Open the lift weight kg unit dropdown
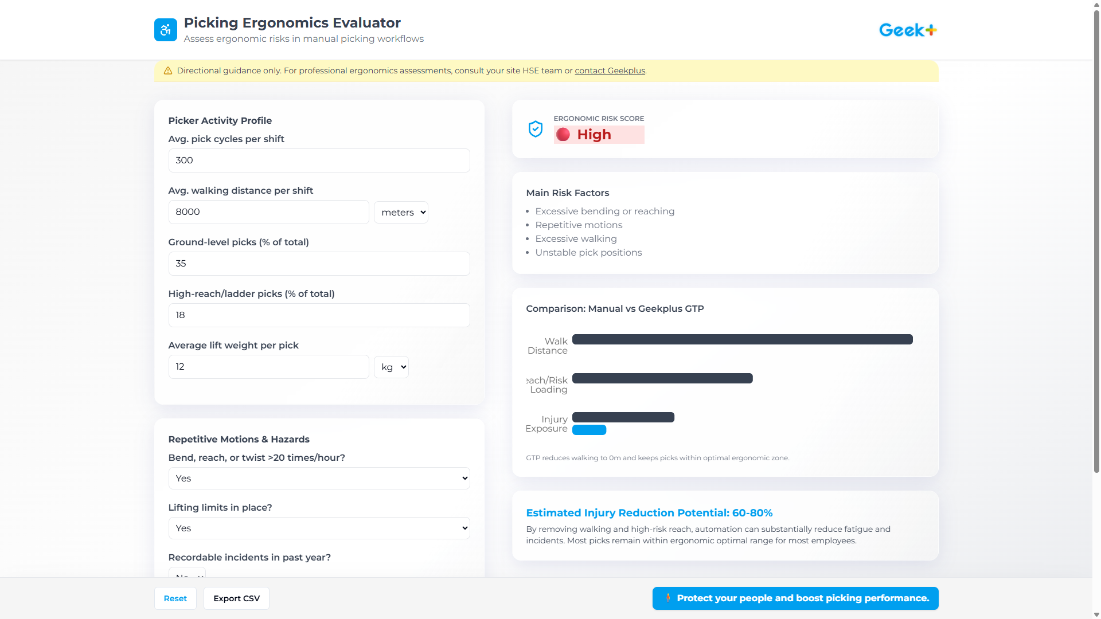This screenshot has height=619, width=1101. click(x=391, y=366)
